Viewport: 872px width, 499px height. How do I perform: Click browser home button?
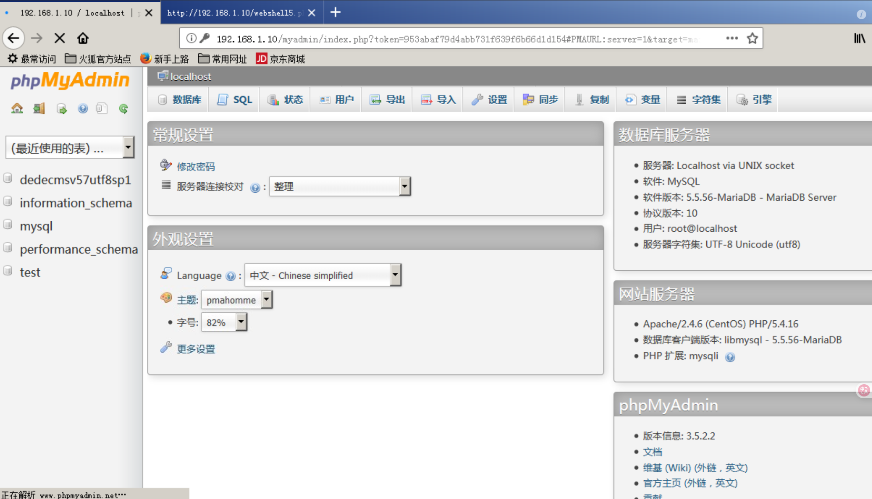(x=83, y=38)
